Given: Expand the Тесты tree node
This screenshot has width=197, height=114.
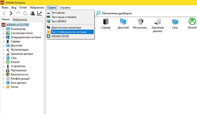Looking at the screenshot, I should (3, 87).
